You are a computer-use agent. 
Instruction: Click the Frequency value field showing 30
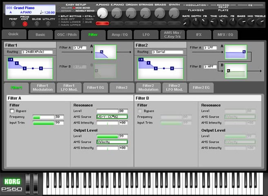[59, 117]
